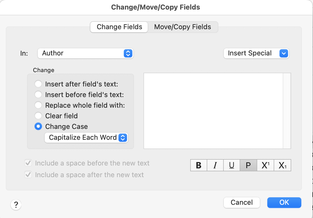Screen dimensions: 313x218
Task: Toggle Italic formatting button
Action: [x=215, y=165]
